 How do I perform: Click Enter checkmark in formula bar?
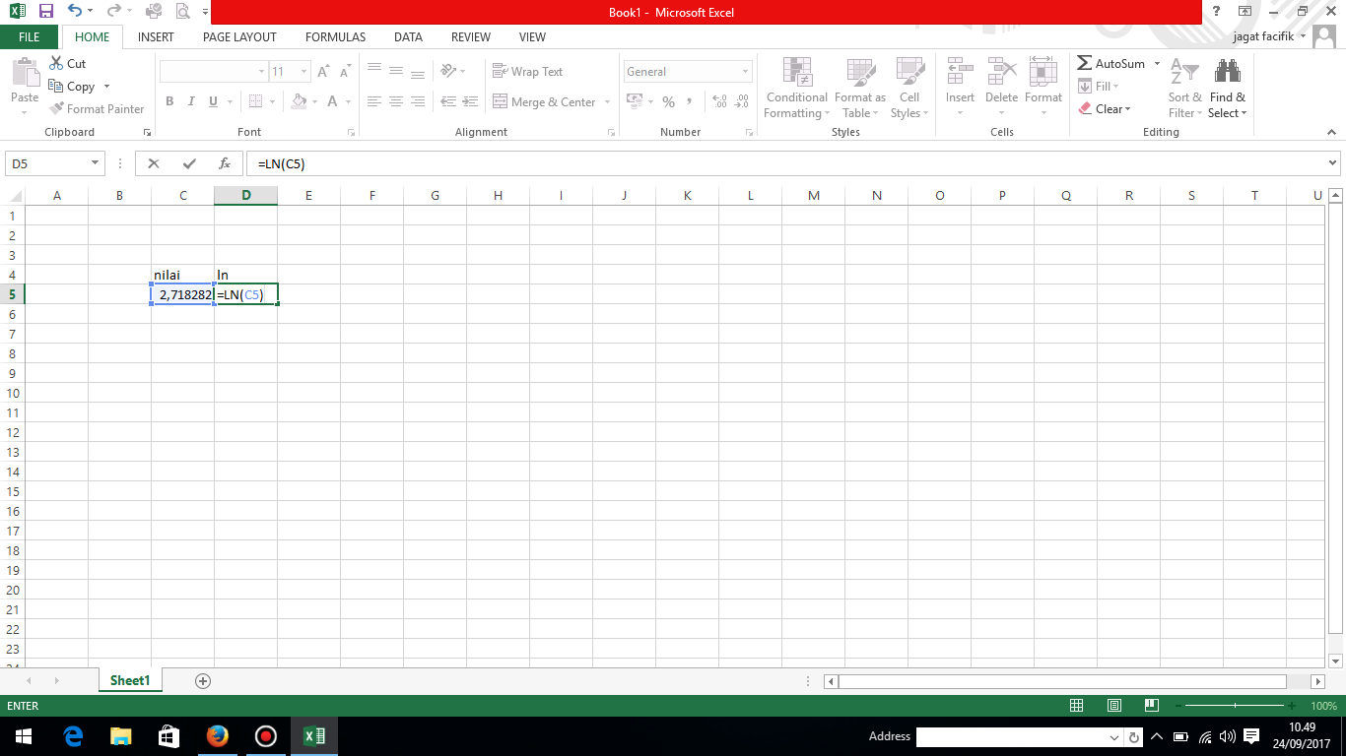189,163
